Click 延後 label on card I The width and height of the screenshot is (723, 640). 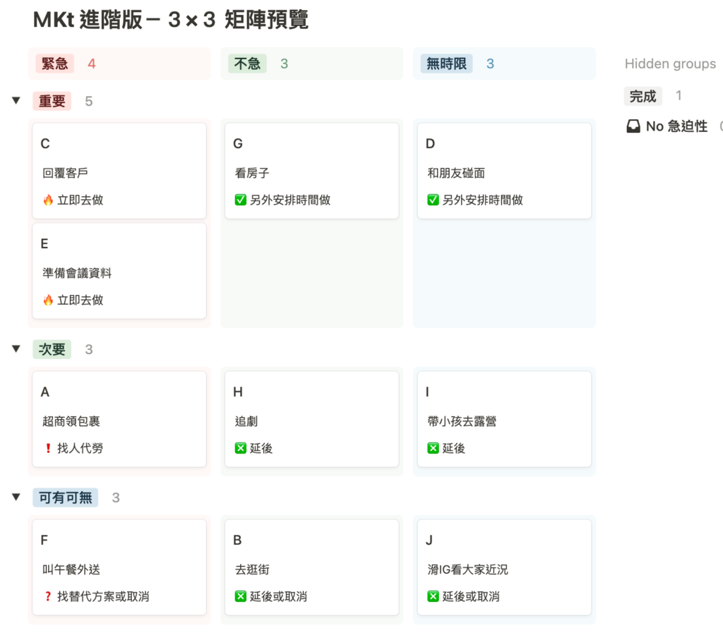pos(454,448)
